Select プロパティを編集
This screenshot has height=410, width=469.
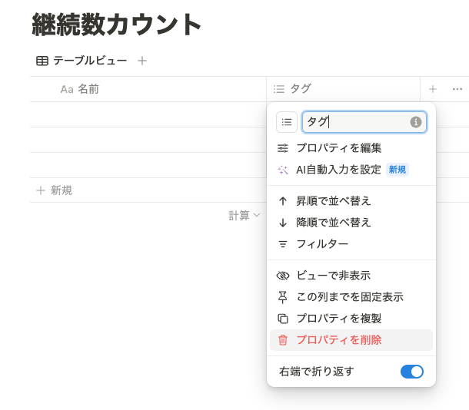(x=339, y=148)
